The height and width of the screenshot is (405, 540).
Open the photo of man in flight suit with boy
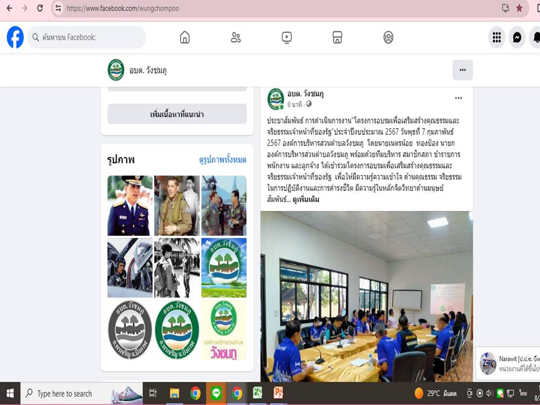177,206
